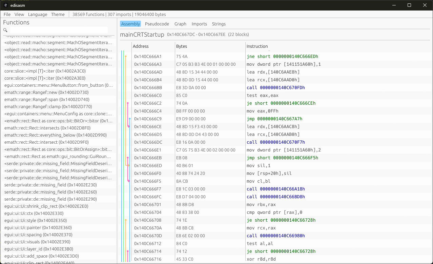
Task: Open the Language menu
Action: point(38,15)
